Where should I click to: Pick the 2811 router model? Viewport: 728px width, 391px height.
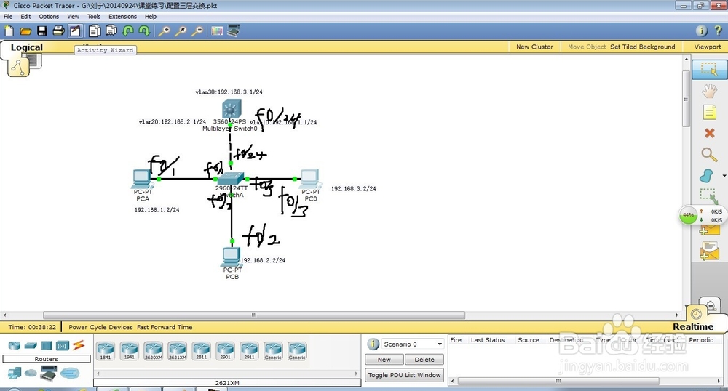201,351
